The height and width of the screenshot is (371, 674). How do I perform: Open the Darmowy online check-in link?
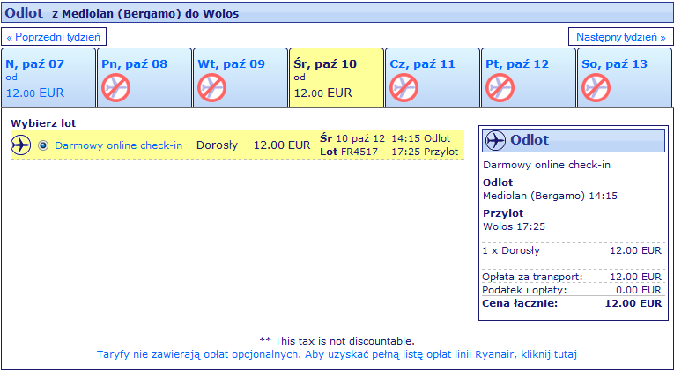coord(119,145)
